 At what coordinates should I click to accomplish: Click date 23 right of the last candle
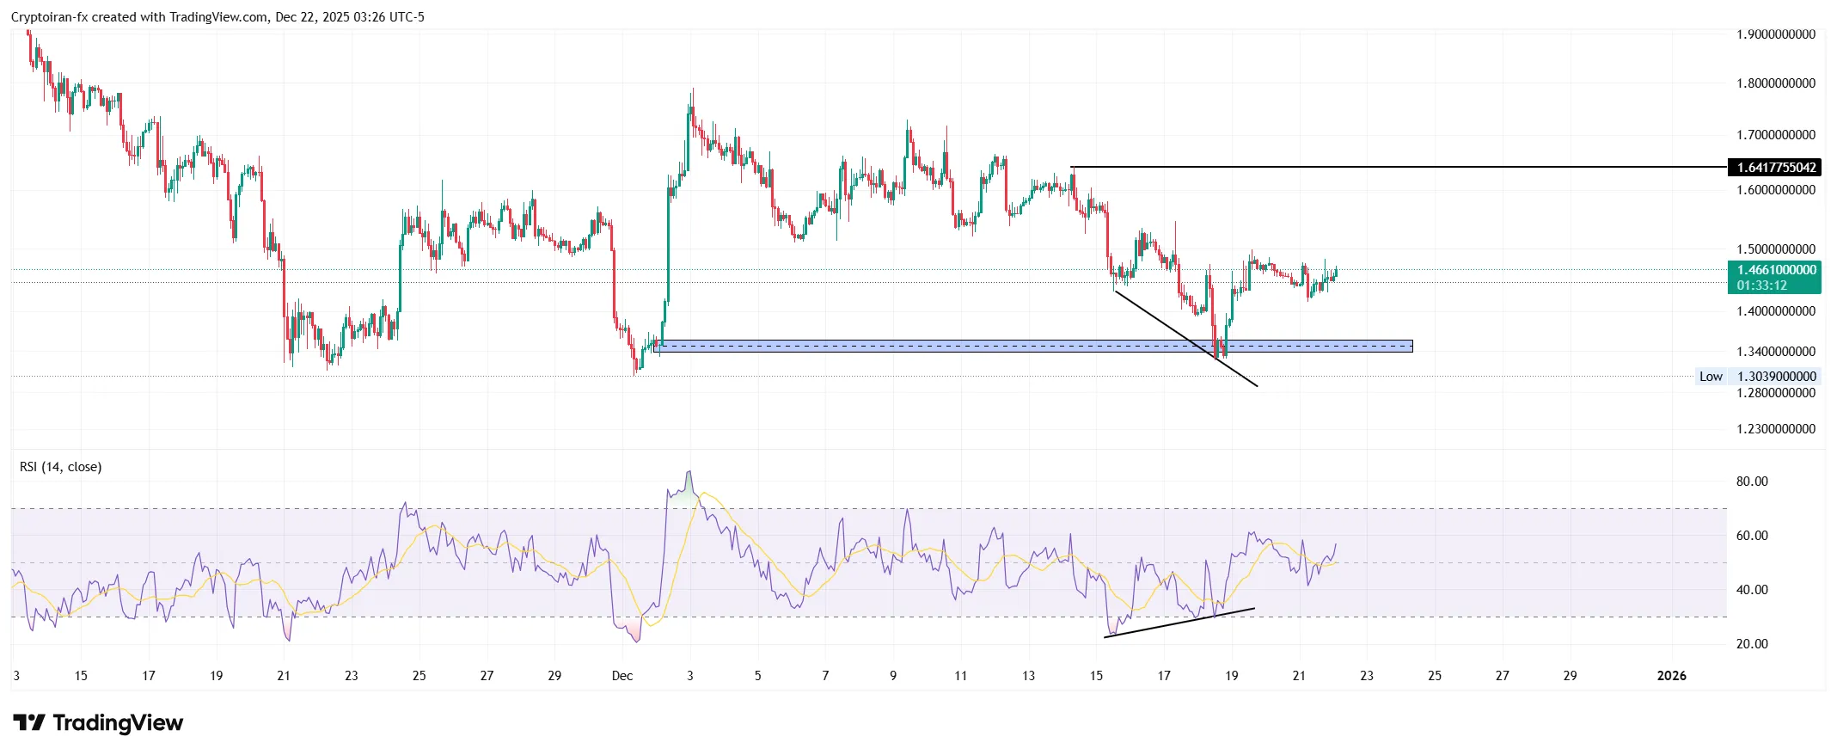coord(1367,676)
